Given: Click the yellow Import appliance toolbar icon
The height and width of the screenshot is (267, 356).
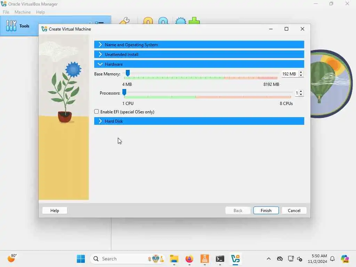Looking at the screenshot, I should [x=148, y=21].
